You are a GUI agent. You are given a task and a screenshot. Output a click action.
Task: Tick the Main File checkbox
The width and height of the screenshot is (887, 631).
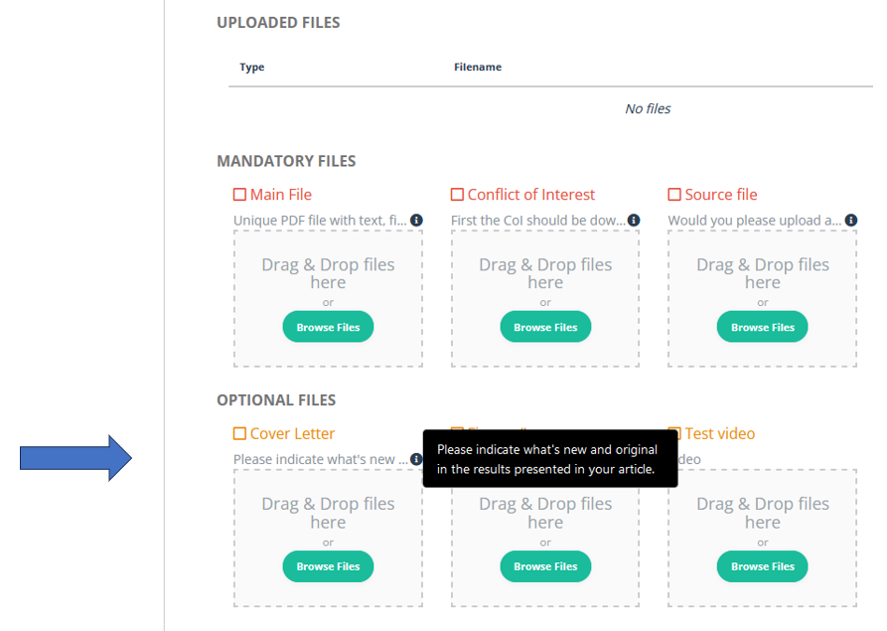coord(239,195)
